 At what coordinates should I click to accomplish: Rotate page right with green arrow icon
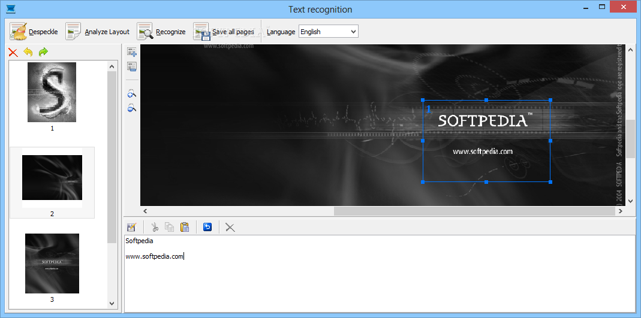coord(43,52)
